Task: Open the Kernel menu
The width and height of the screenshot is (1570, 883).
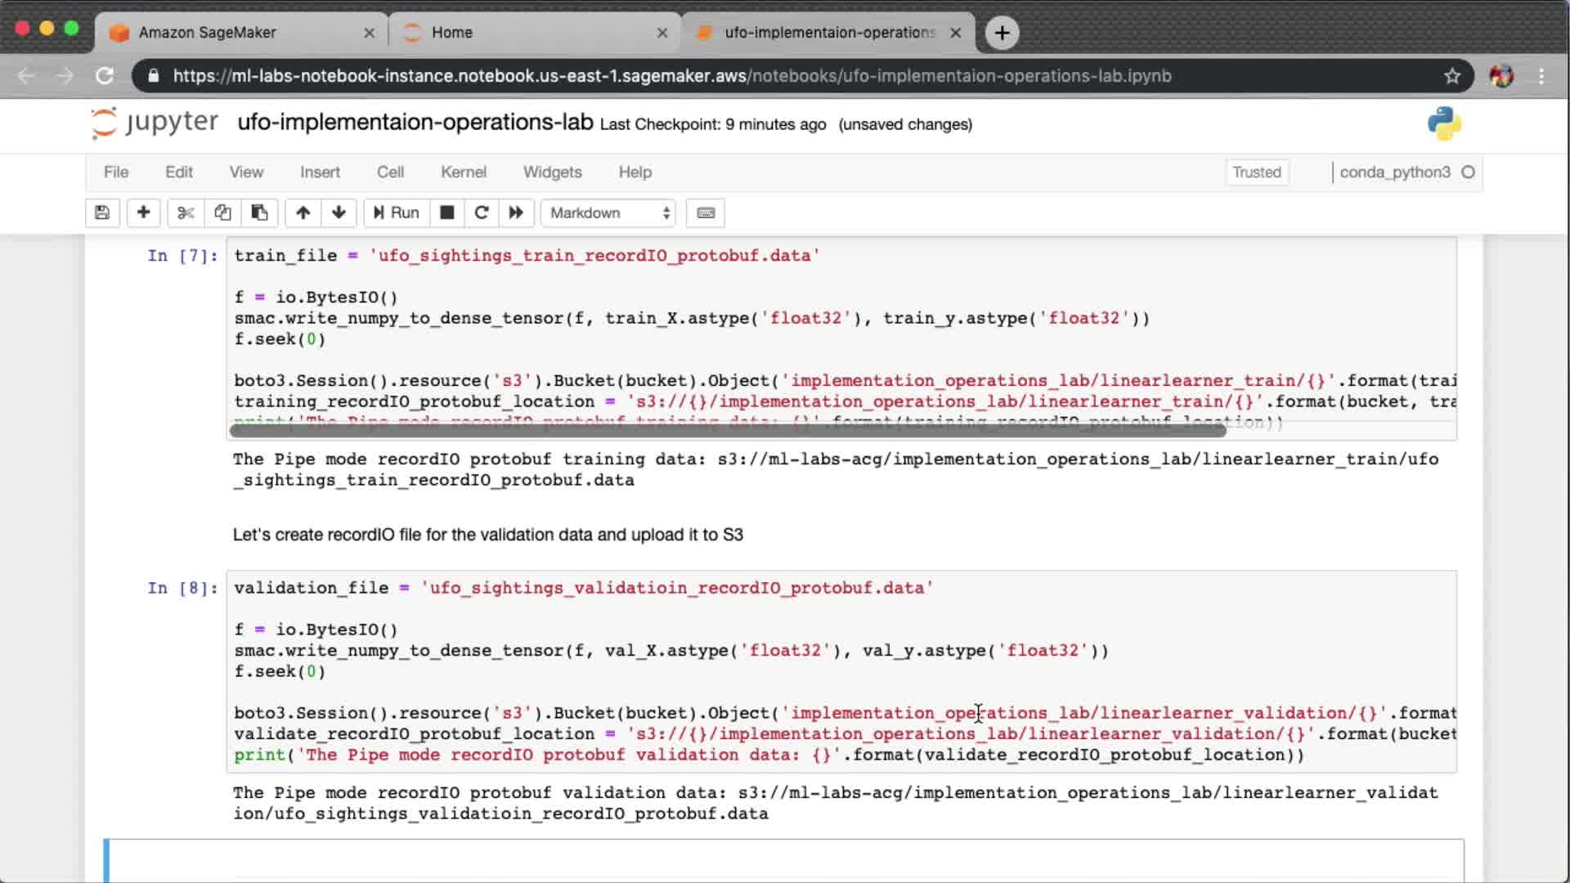Action: point(463,172)
